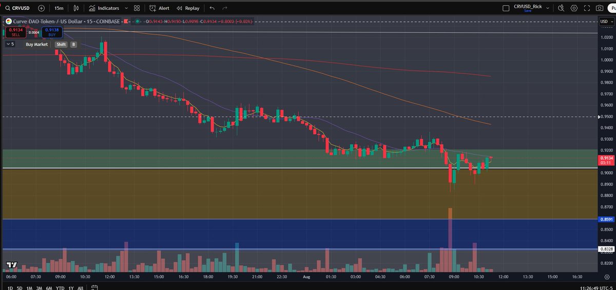Open the CRVUSD_Rick layout name

(528, 6)
